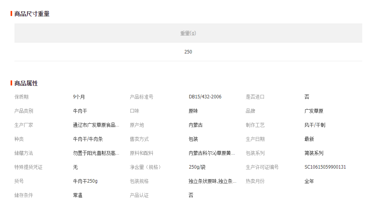
Task: Select the weight value 250 in the table
Action: (188, 52)
